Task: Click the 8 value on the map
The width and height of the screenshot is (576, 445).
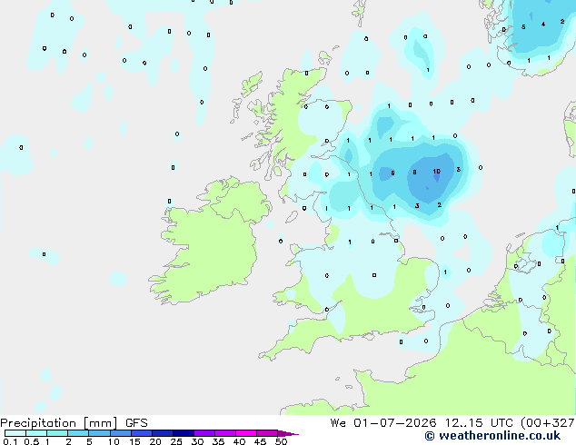Action: coord(414,173)
